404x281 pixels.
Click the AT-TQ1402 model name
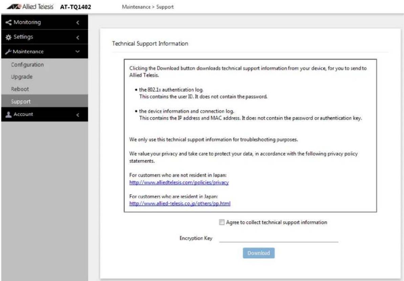[76, 7]
